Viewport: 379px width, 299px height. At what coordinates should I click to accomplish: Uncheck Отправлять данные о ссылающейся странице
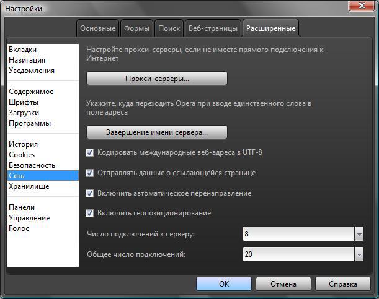coord(90,173)
